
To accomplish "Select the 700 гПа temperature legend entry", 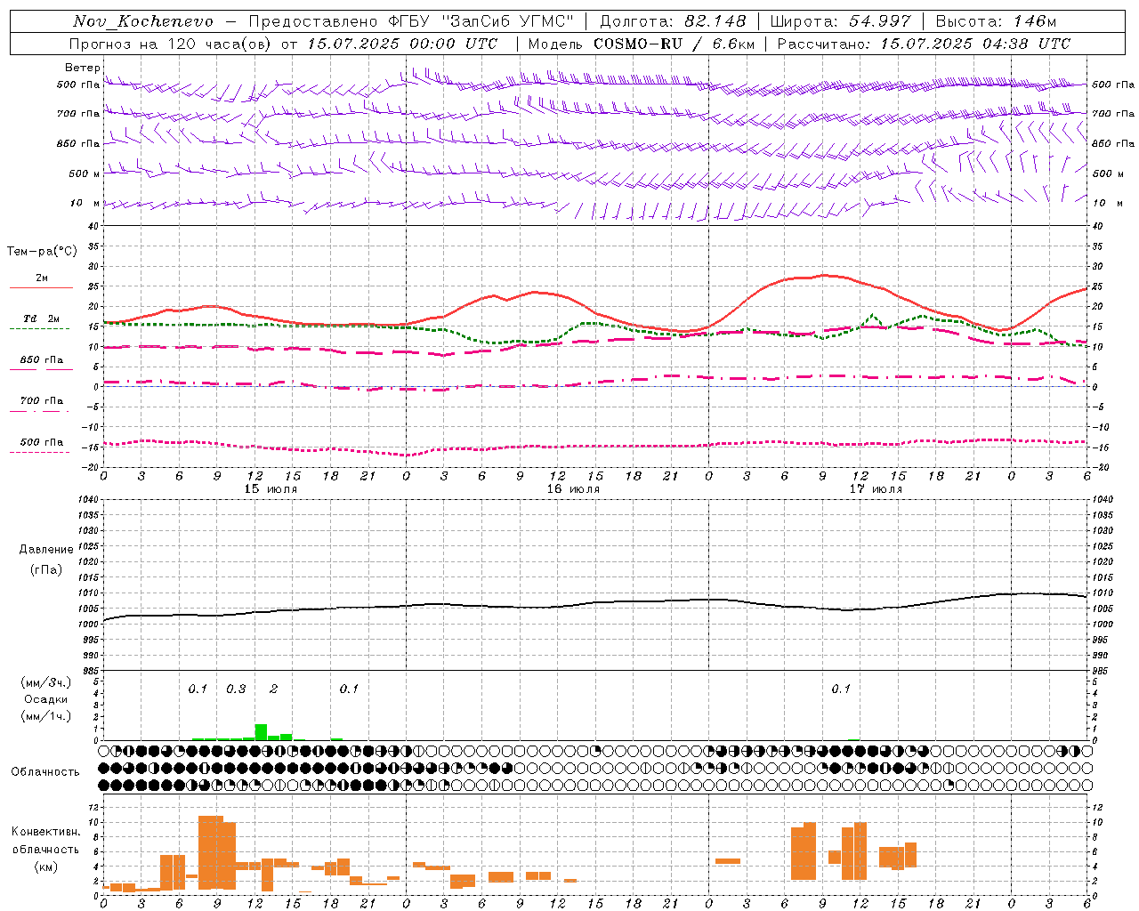I will click(x=42, y=405).
